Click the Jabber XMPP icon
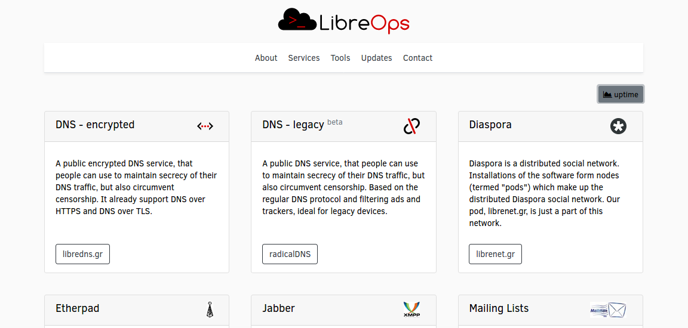The width and height of the screenshot is (688, 328). (411, 309)
